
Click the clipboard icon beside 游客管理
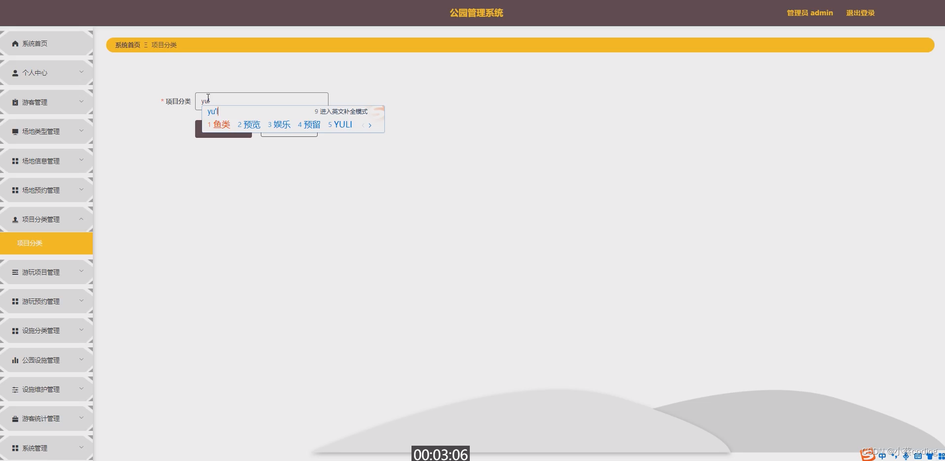(15, 102)
